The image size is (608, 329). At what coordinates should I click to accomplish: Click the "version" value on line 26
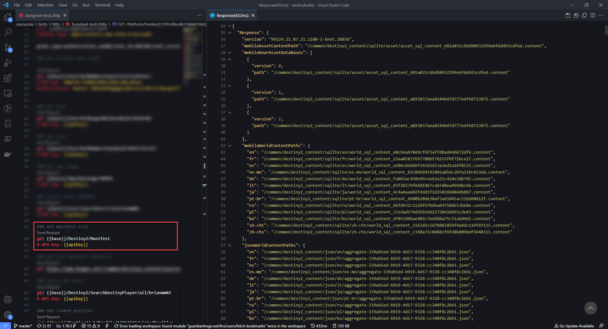pyautogui.click(x=310, y=39)
